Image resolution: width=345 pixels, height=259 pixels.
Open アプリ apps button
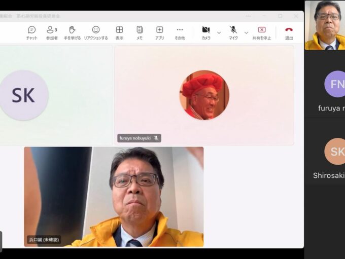[159, 33]
